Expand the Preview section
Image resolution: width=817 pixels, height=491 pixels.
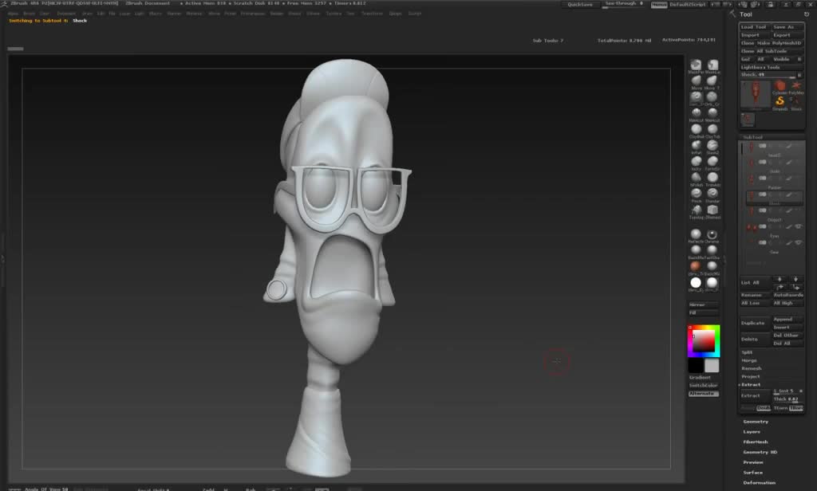point(753,462)
